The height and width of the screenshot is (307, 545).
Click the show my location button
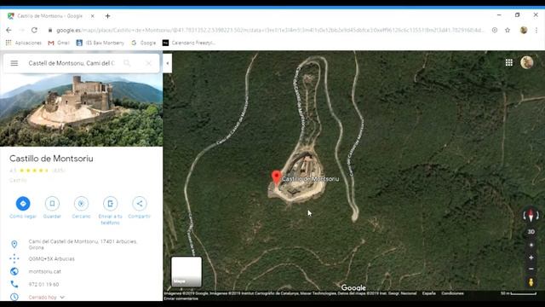point(531,245)
